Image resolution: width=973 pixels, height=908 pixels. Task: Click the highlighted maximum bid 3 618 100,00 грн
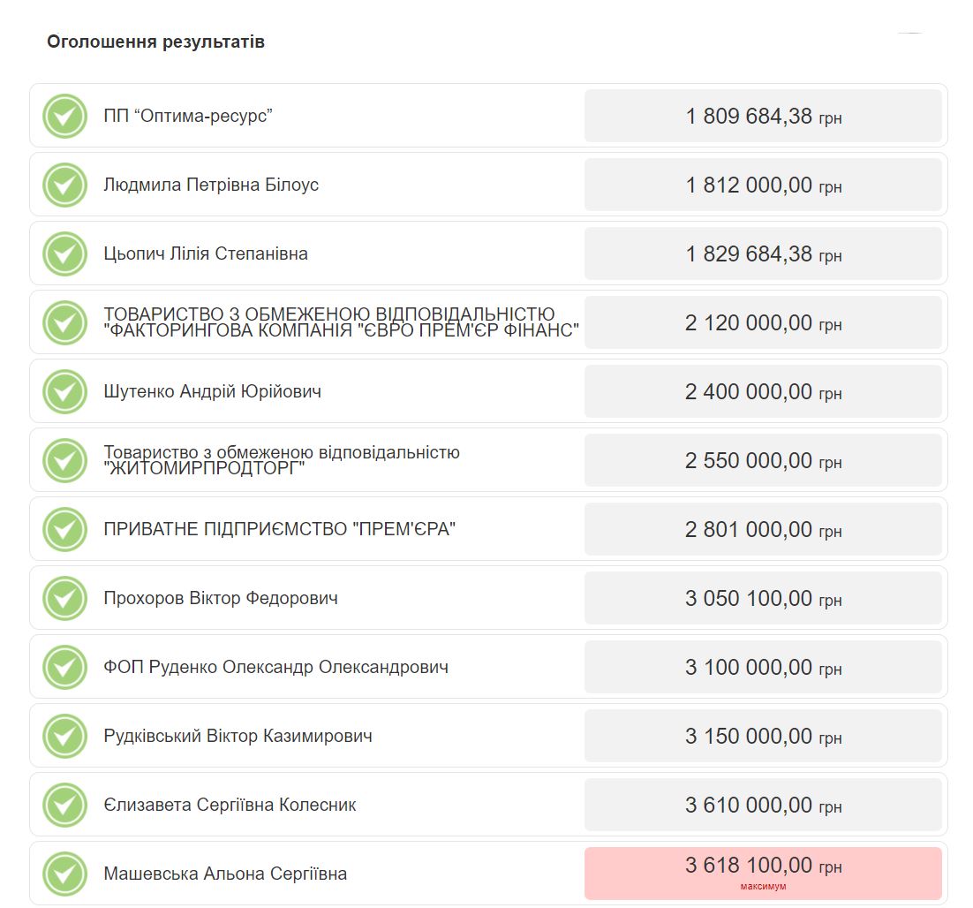tap(763, 872)
